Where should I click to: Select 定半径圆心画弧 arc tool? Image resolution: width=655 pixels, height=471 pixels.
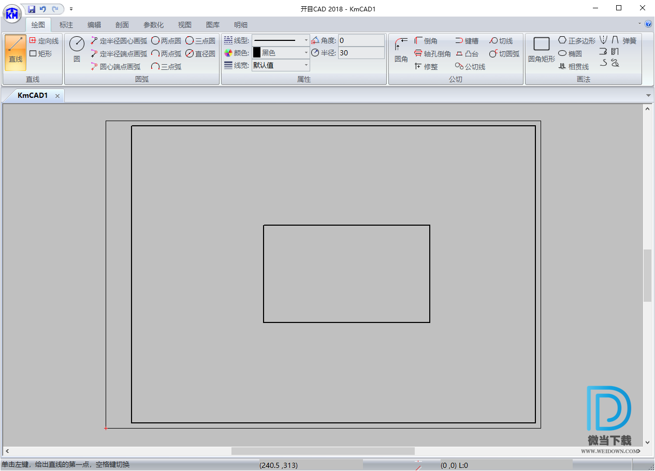119,41
